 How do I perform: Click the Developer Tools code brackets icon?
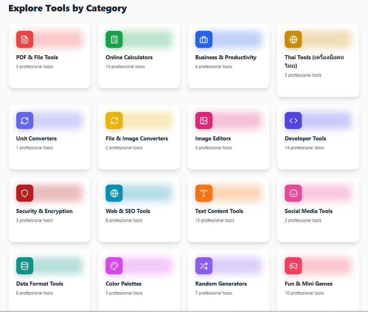[x=293, y=120]
